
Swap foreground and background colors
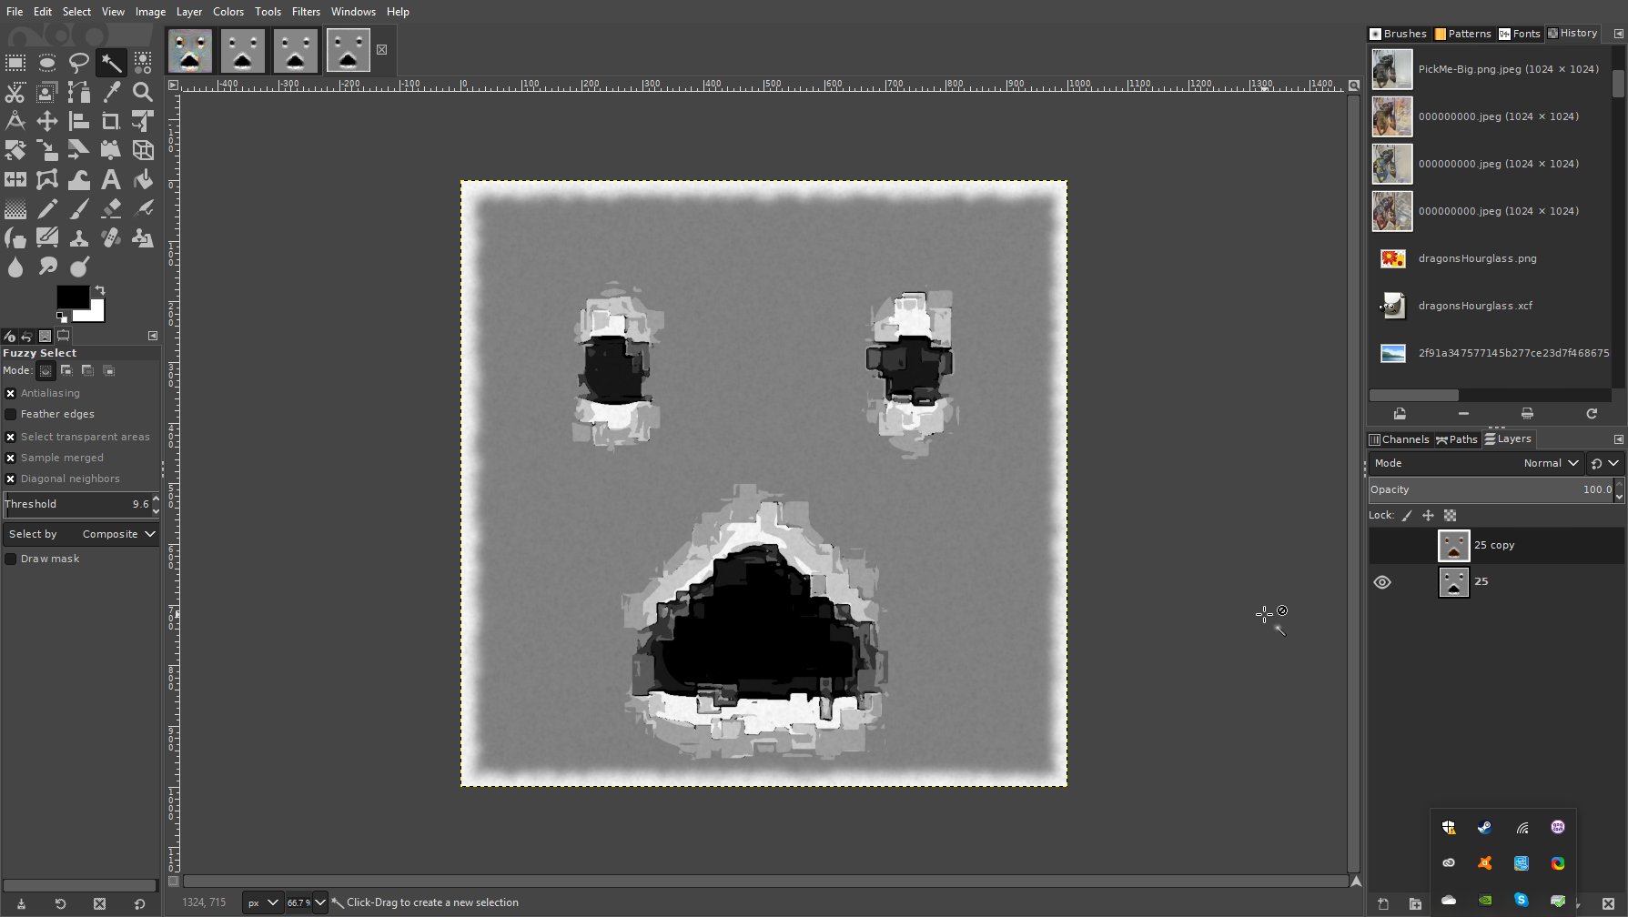(100, 290)
